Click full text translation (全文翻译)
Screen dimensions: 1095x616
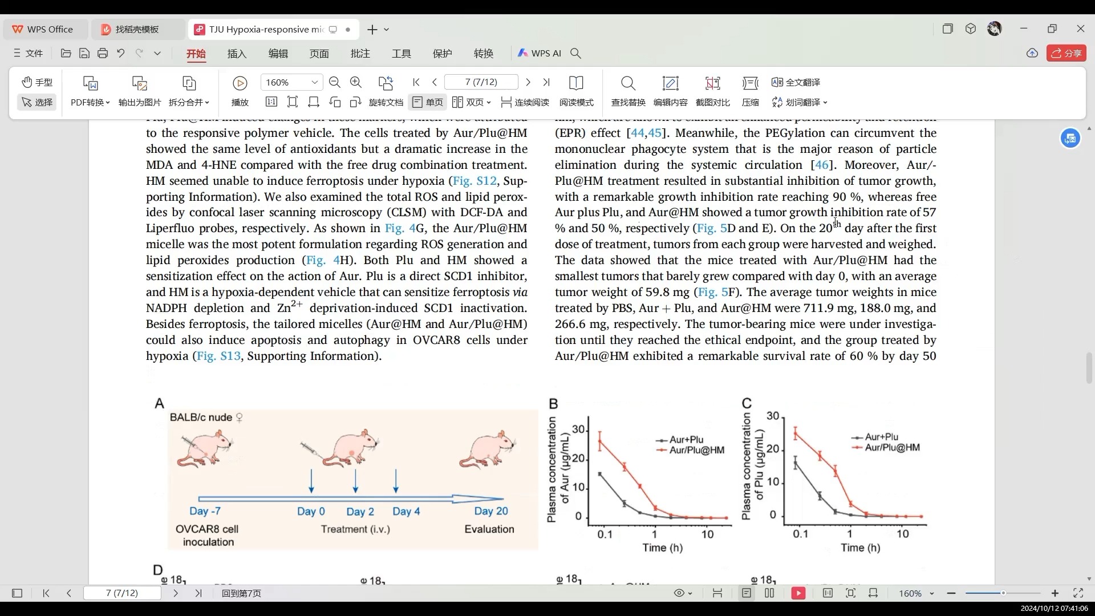tap(796, 82)
